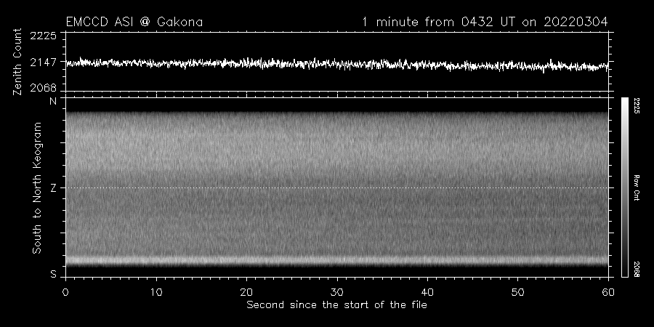654x327 pixels.
Task: Click the 'Z' zenith marker on keogram axis
Action: (x=53, y=188)
